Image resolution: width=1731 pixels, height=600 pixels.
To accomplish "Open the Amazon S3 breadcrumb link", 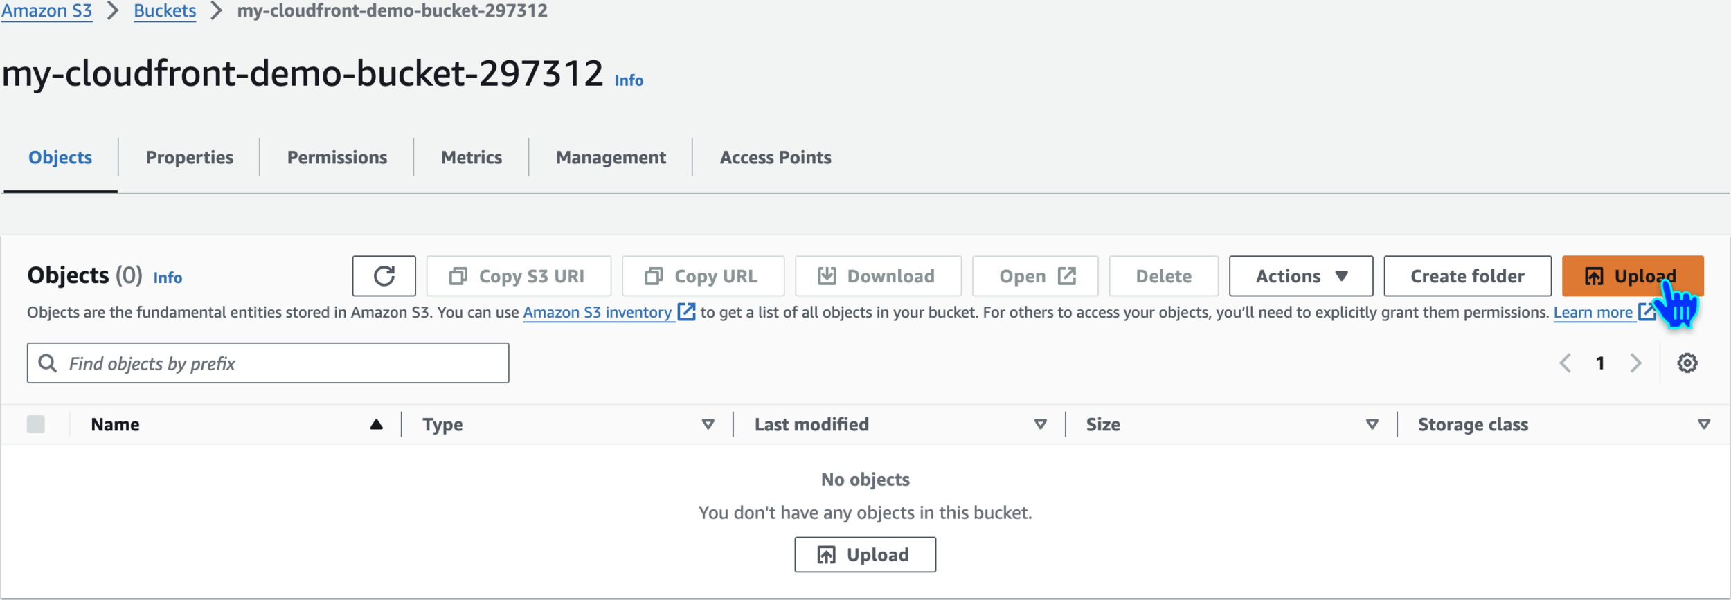I will (46, 11).
